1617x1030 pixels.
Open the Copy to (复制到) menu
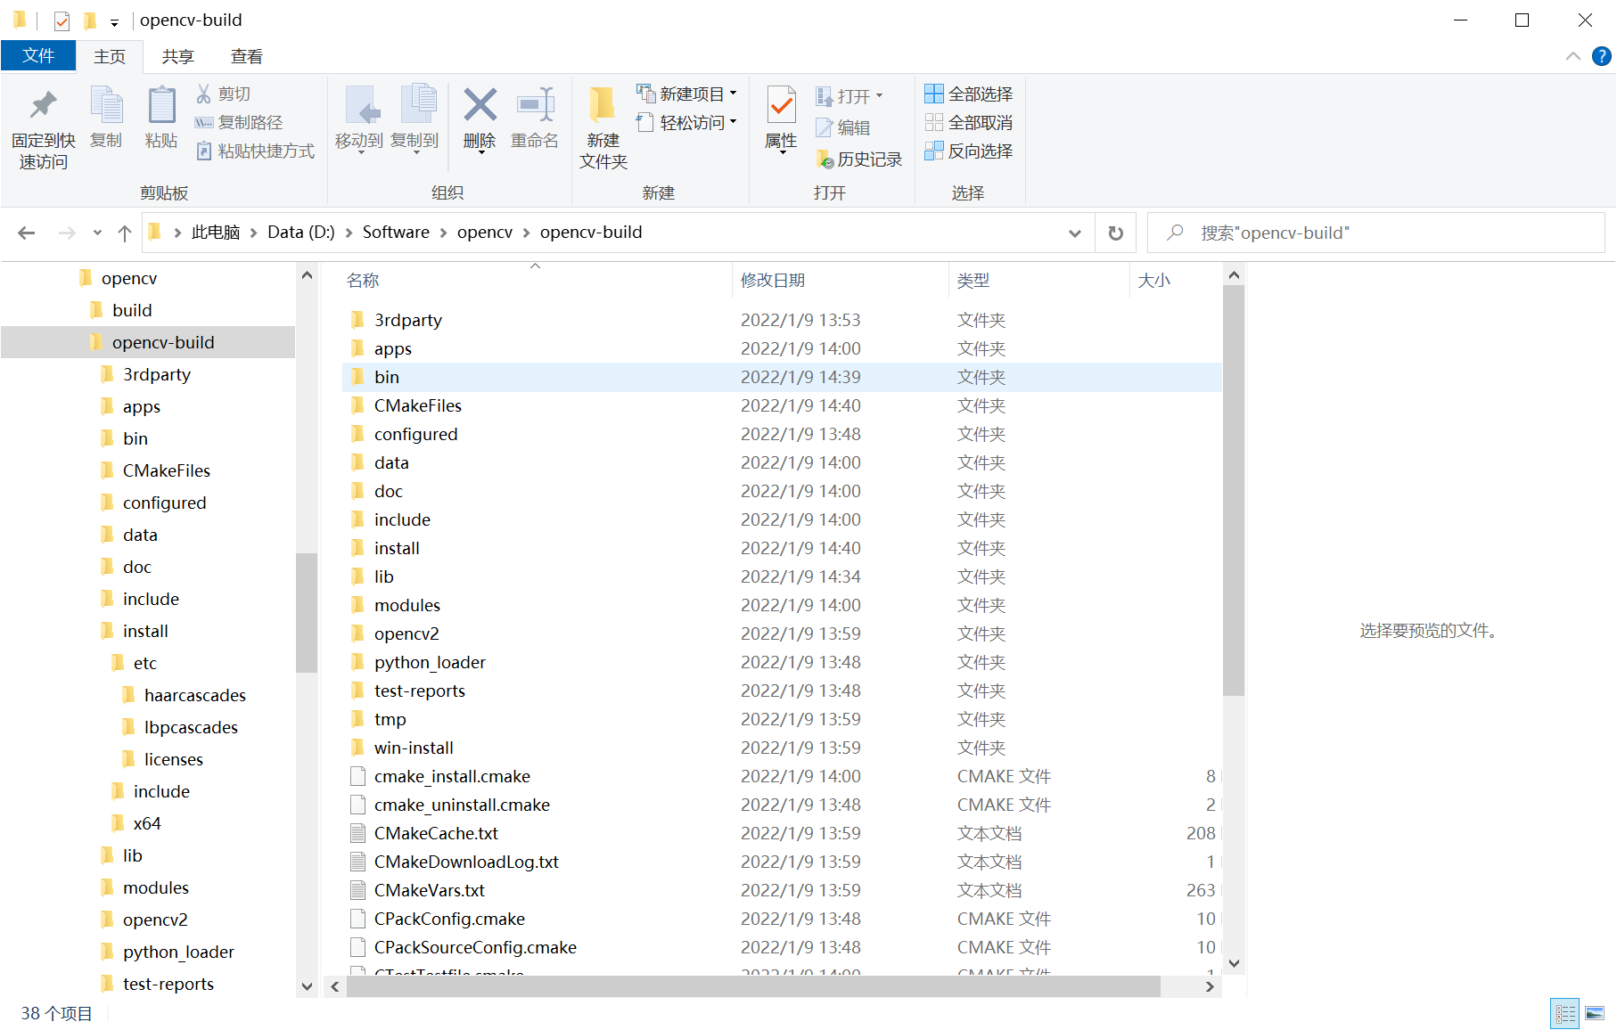point(415,120)
